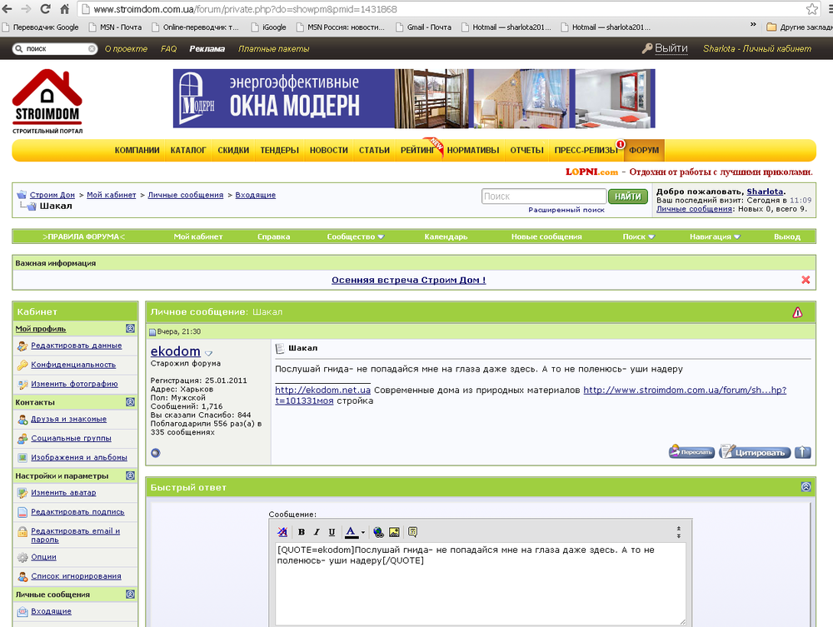Click the Редактировать данные sidebar link
This screenshot has height=627, width=833.
77,346
